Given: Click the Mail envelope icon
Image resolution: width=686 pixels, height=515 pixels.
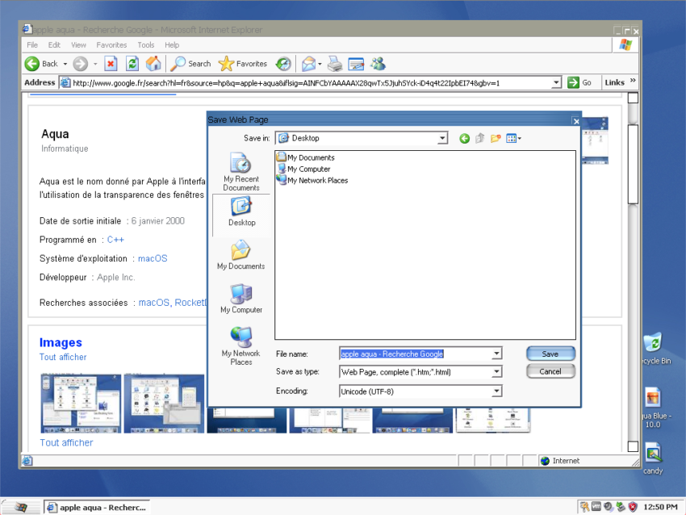Looking at the screenshot, I should (x=308, y=64).
